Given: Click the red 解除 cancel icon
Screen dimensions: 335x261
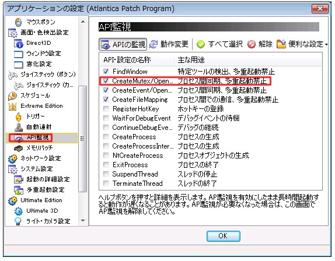Looking at the screenshot, I should pos(251,44).
